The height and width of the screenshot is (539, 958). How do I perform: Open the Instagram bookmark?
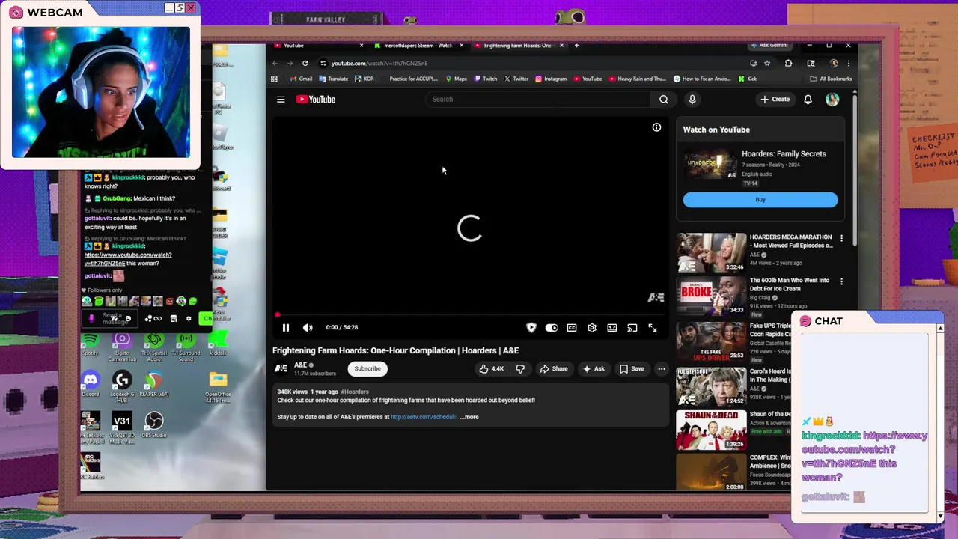551,79
